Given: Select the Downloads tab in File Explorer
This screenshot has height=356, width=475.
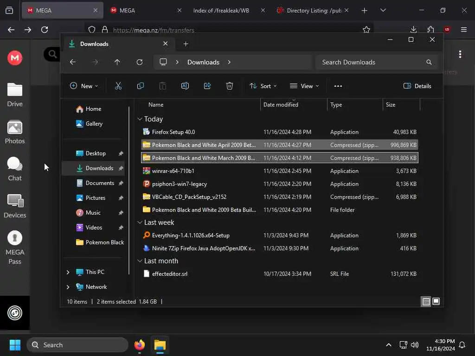Looking at the screenshot, I should [118, 44].
